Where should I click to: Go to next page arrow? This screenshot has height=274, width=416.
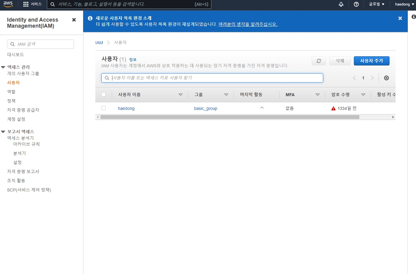(x=372, y=78)
